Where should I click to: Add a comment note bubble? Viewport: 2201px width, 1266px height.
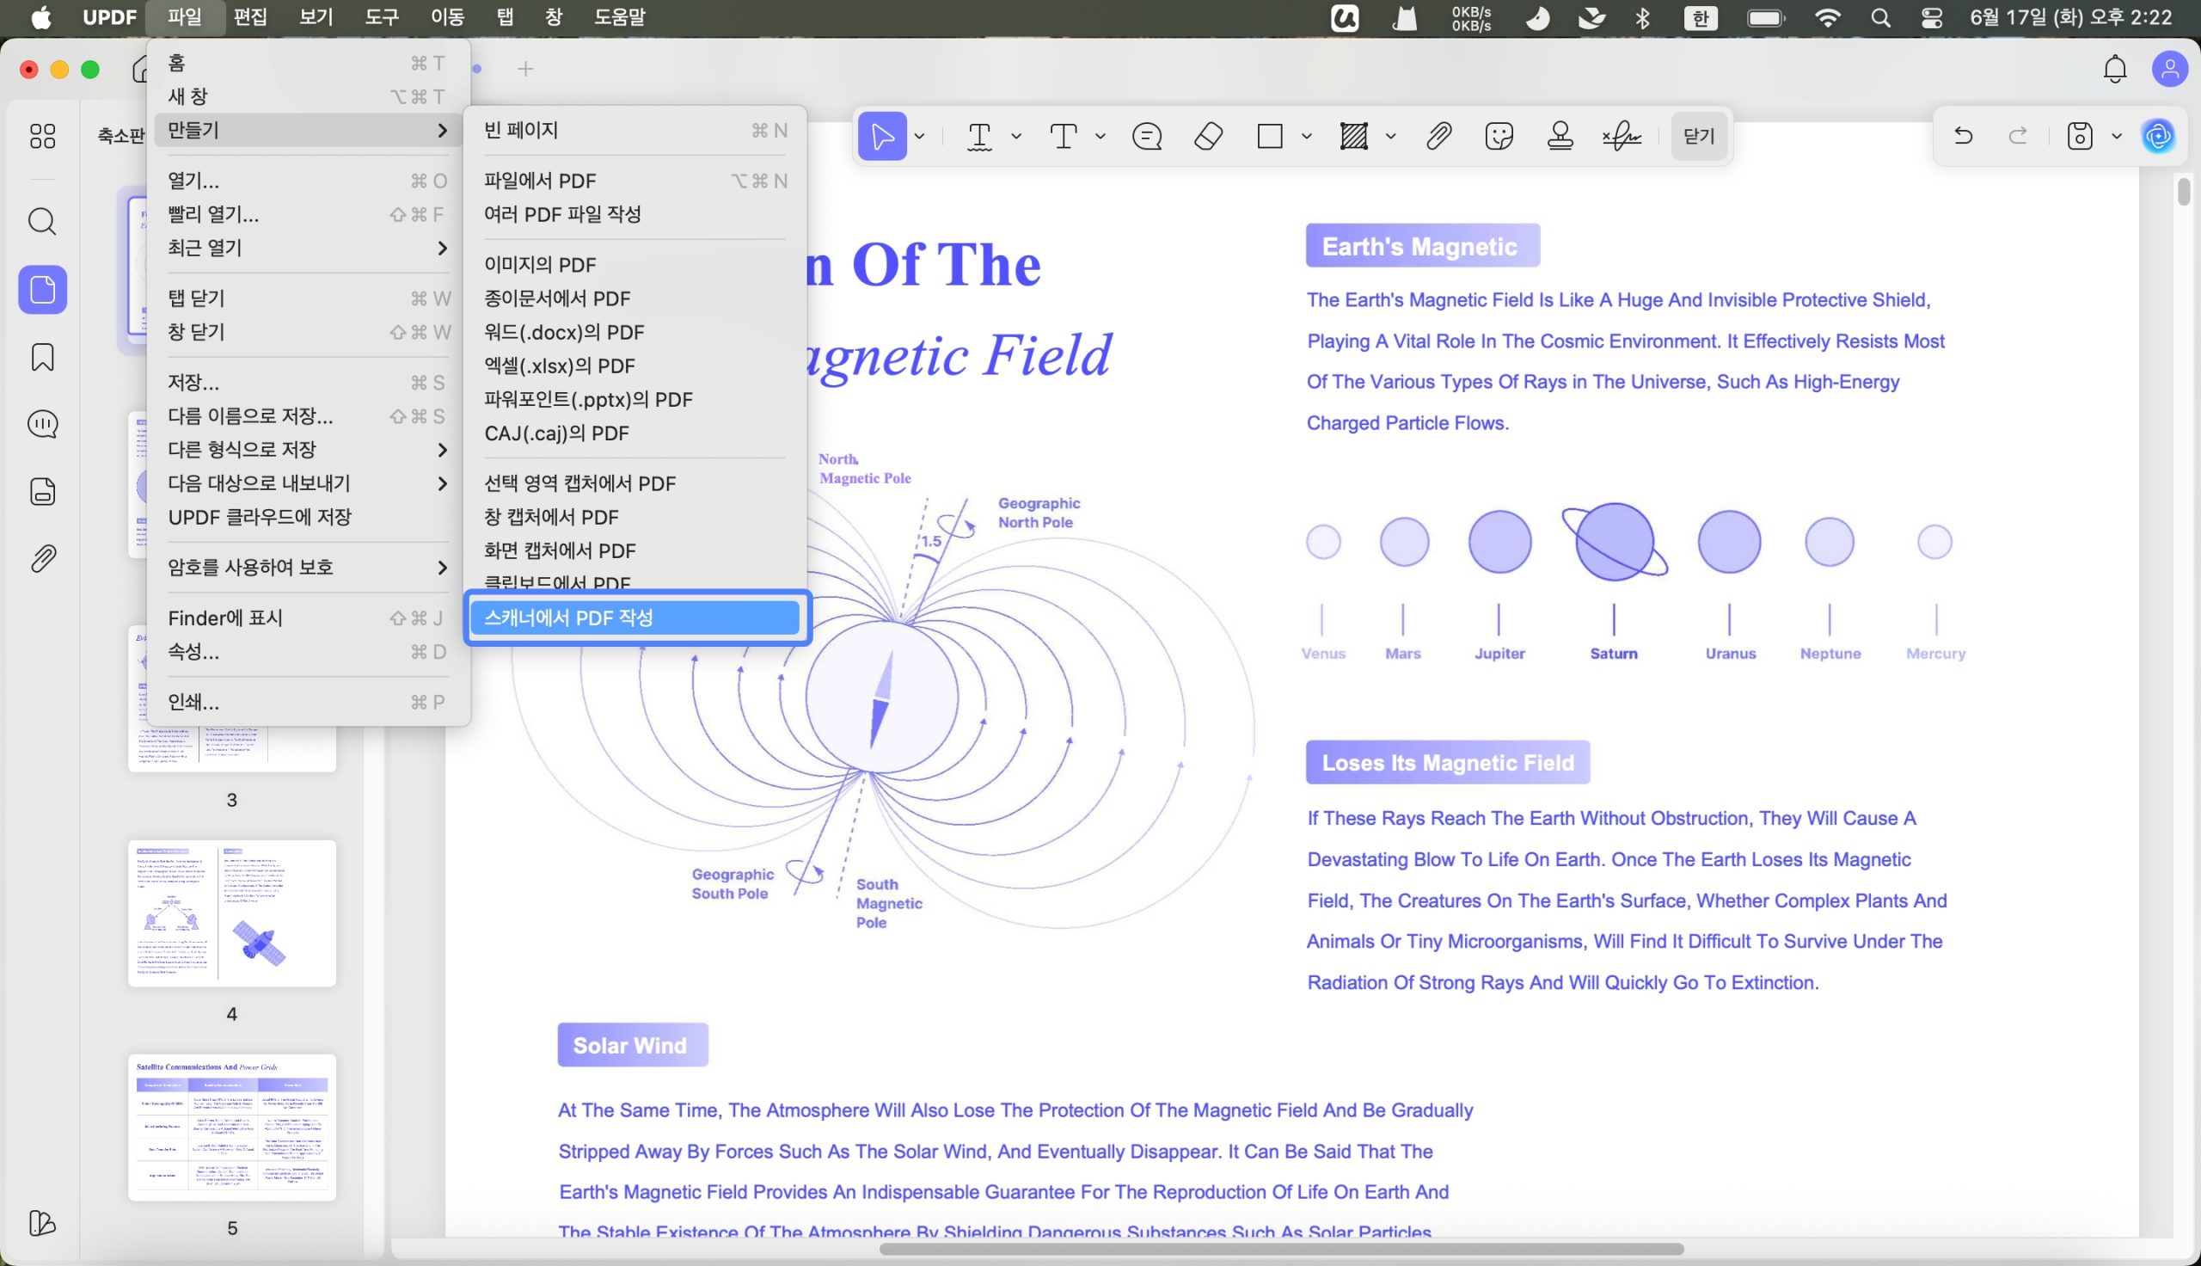click(x=1147, y=137)
